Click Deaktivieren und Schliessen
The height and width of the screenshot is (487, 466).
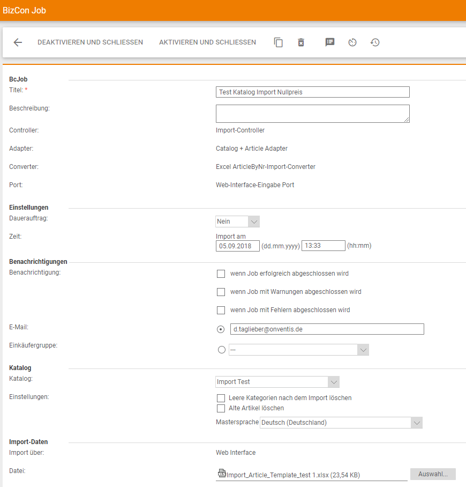tap(90, 42)
